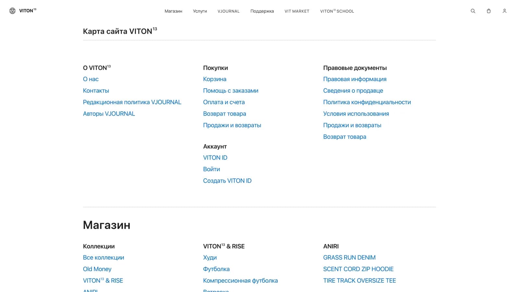Go to the Условия использования link
The image size is (519, 292).
356,114
